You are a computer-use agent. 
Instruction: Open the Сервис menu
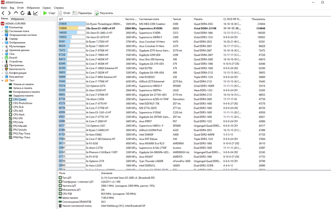pos(47,8)
